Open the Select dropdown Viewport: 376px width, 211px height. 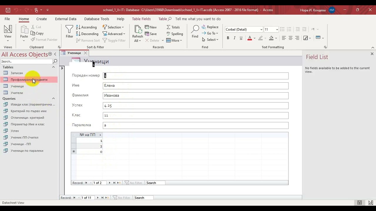coord(210,40)
